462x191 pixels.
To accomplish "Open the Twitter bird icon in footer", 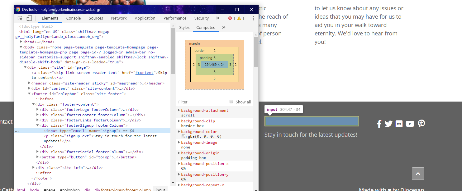I will 388,124.
